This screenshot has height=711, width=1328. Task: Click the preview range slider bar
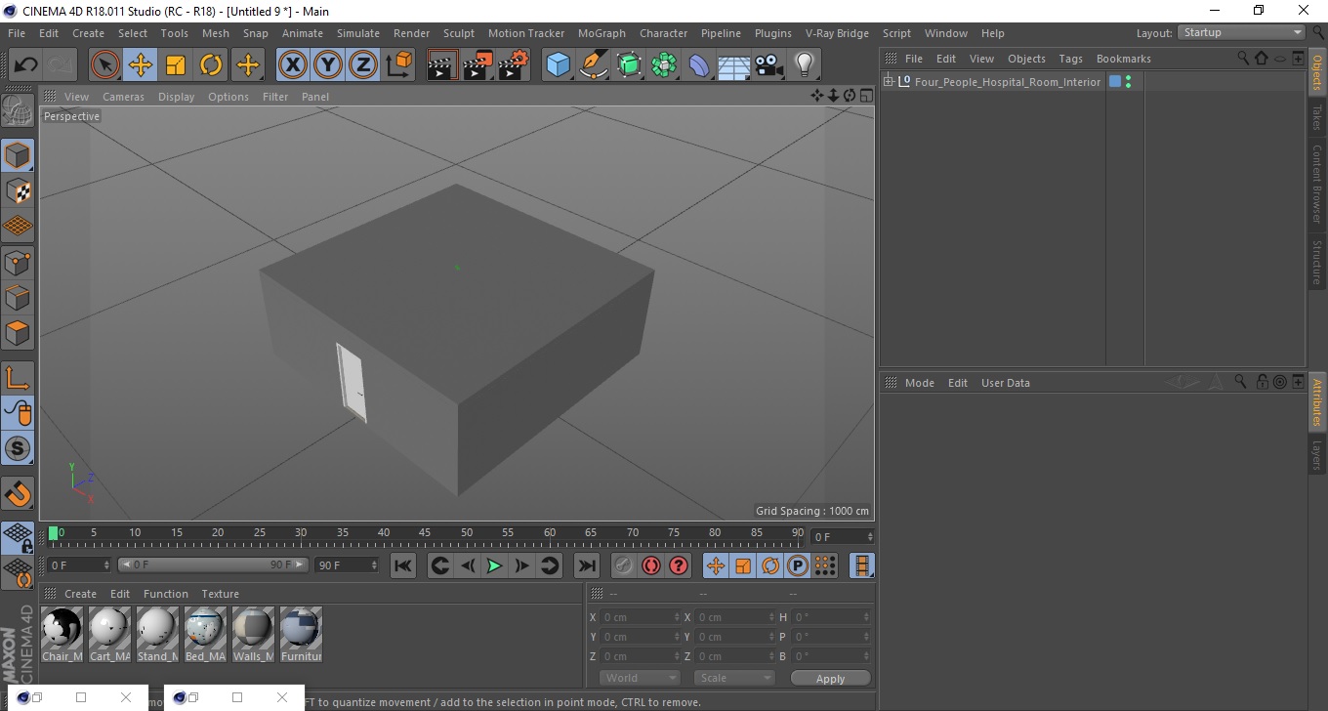(x=213, y=565)
